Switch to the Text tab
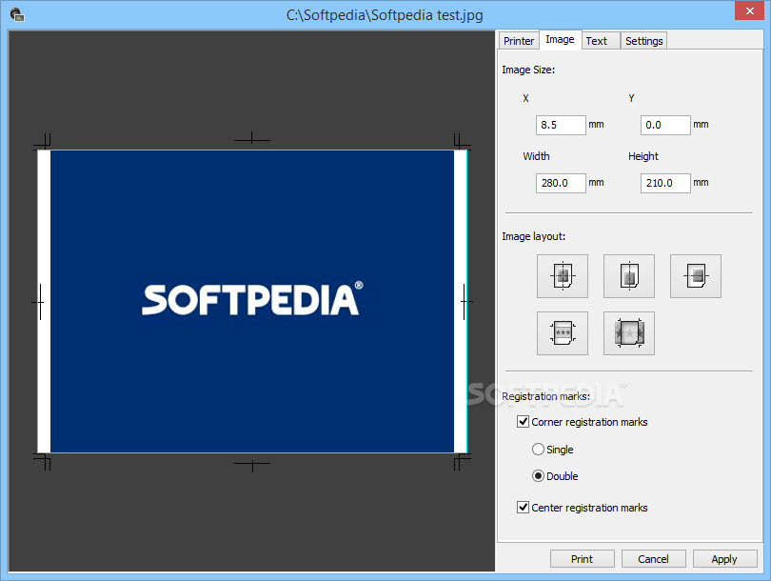The image size is (771, 581). tap(601, 41)
